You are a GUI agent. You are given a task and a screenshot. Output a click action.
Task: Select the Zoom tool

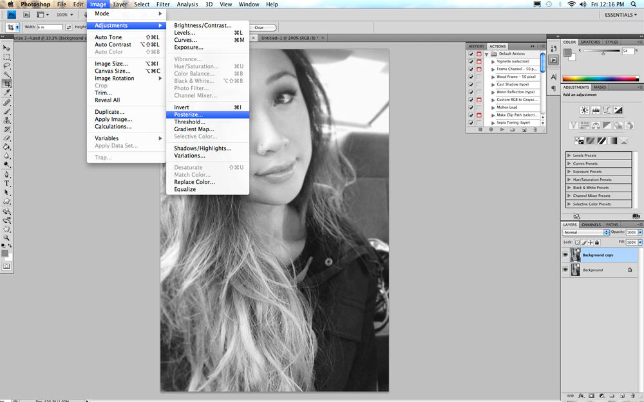(6, 238)
